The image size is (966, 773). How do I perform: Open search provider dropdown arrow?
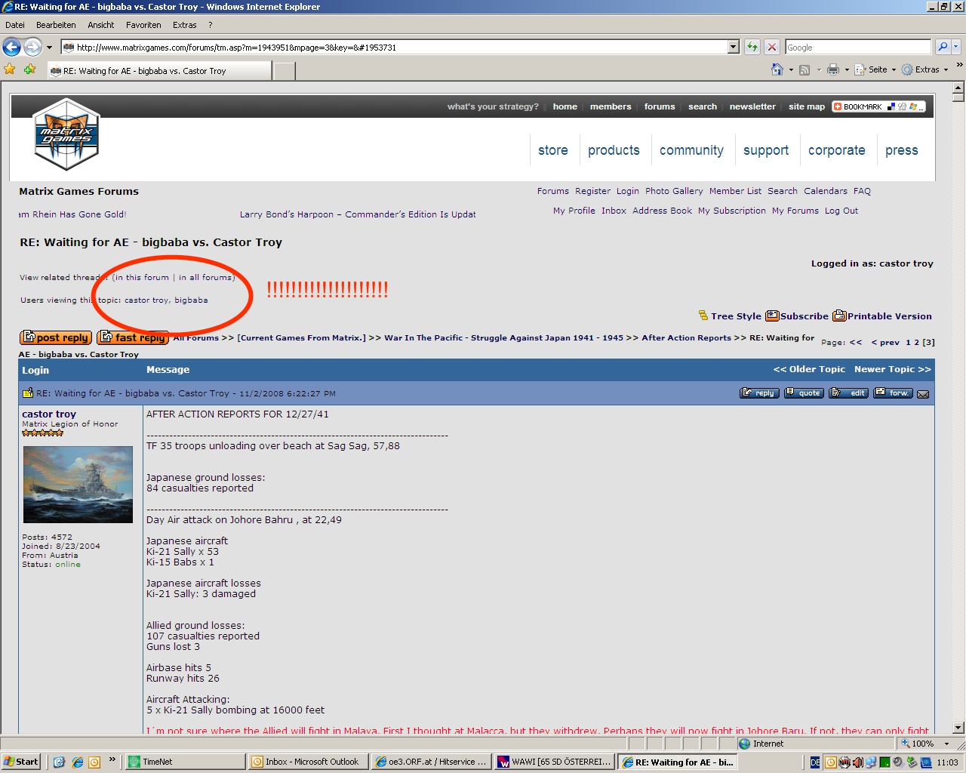[956, 47]
